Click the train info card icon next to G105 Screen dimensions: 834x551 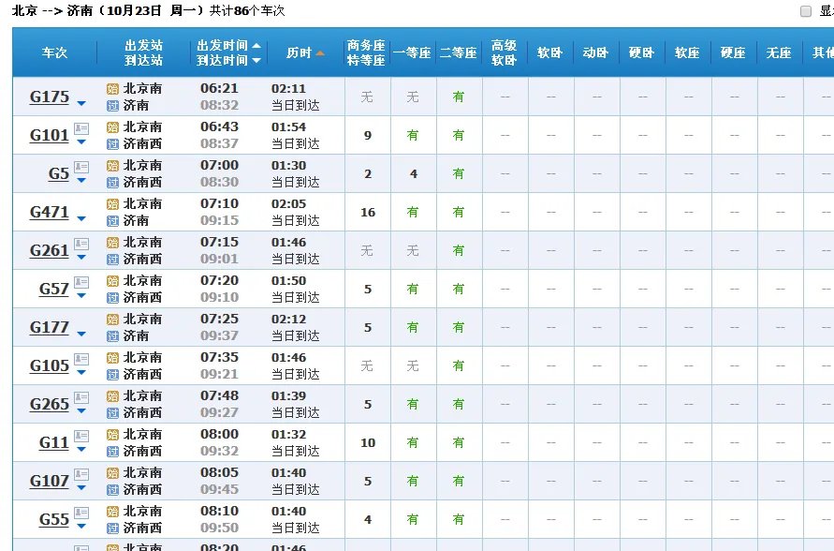pos(80,358)
